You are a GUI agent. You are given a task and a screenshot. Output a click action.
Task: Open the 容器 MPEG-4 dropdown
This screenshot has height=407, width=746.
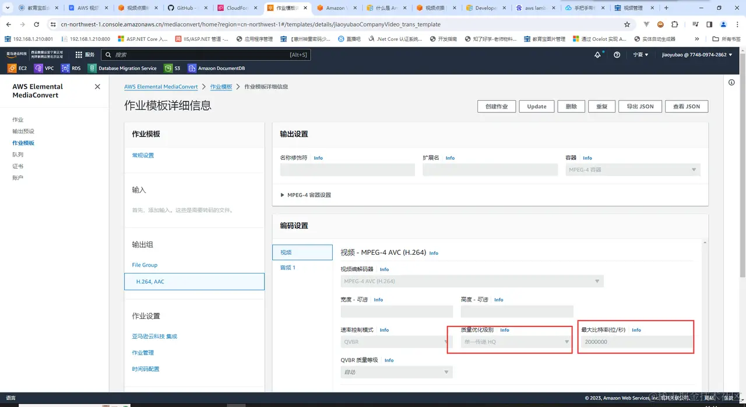633,170
